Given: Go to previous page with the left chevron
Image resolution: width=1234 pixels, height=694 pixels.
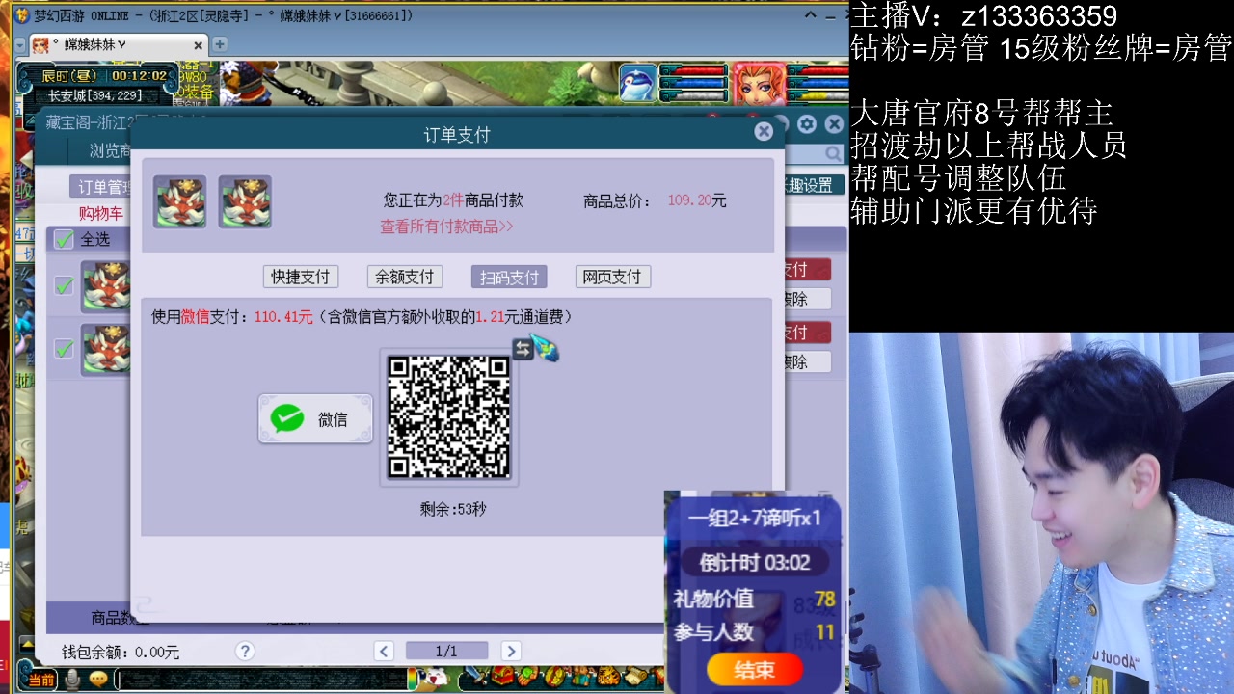Looking at the screenshot, I should point(384,651).
